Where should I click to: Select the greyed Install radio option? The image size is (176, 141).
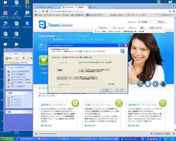(57, 63)
